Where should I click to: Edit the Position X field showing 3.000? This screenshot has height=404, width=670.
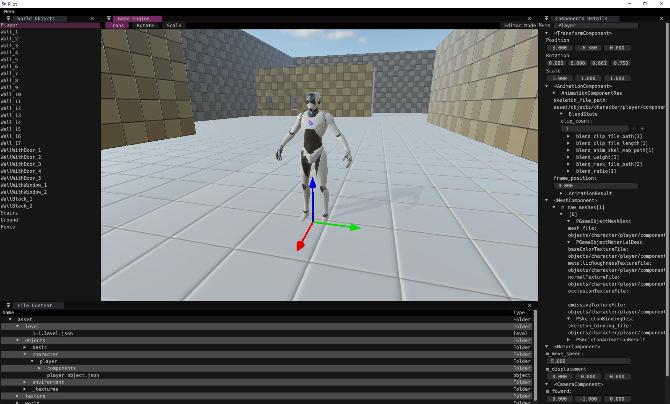point(560,48)
